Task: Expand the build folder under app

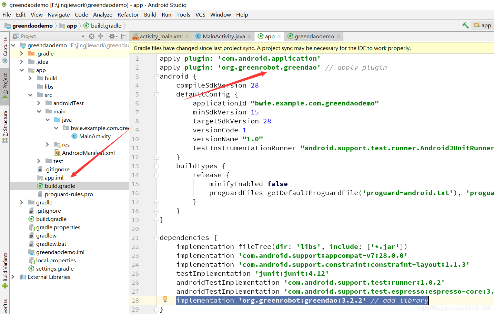Action: pos(30,78)
